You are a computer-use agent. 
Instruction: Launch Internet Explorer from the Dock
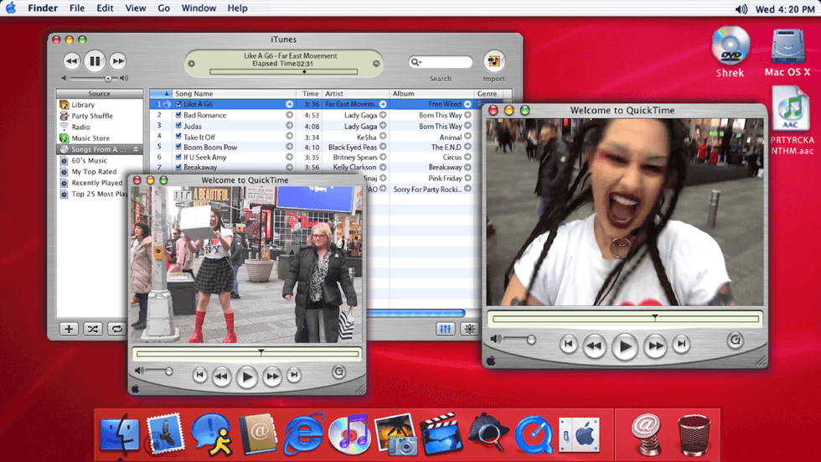(303, 434)
